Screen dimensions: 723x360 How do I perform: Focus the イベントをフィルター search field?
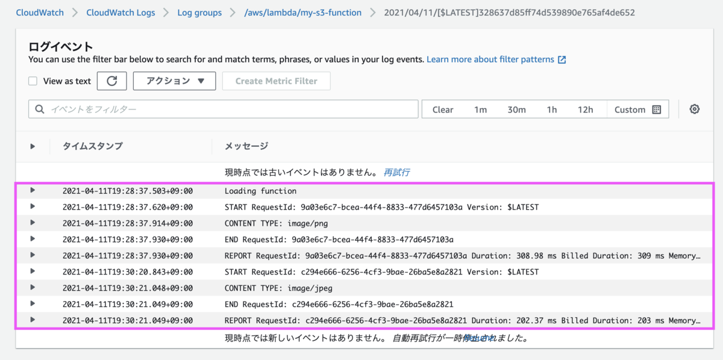(223, 109)
